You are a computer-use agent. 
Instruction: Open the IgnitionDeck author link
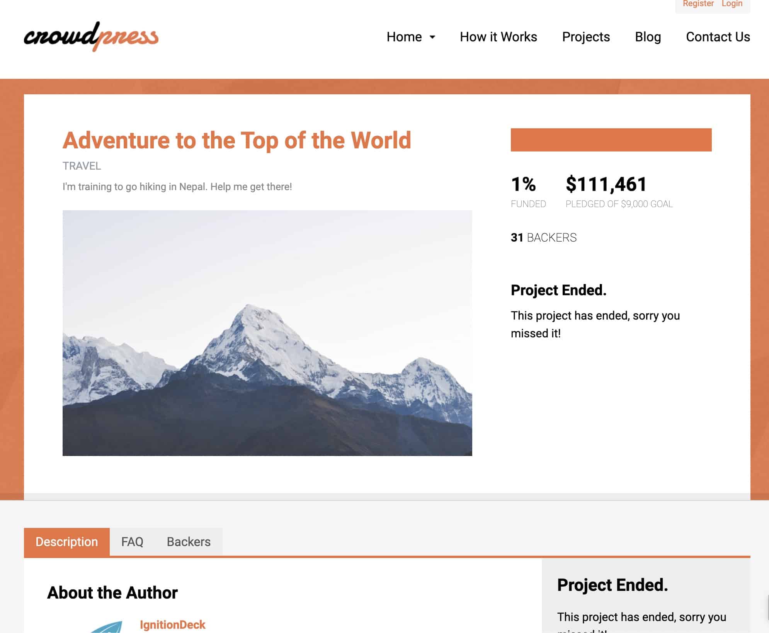click(172, 624)
